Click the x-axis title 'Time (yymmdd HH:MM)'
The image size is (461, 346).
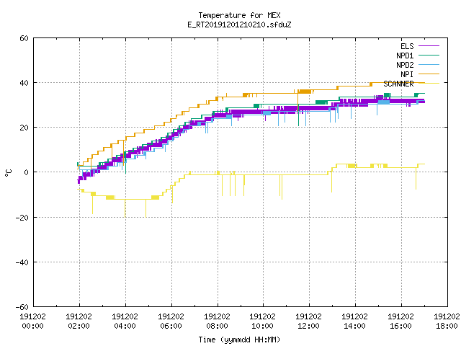tap(239, 340)
